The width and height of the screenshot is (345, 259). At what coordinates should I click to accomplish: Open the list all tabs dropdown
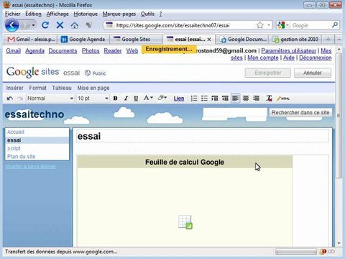point(339,39)
